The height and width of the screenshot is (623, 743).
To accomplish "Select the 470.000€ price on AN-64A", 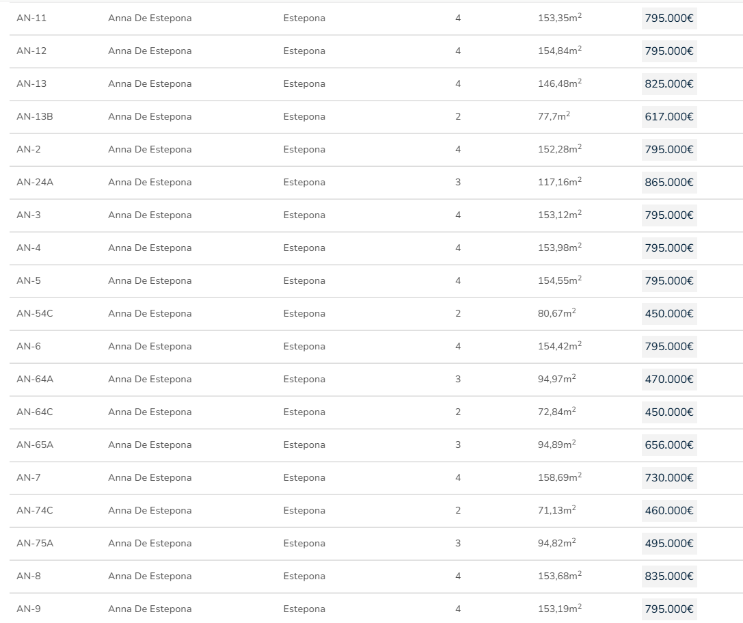I will click(x=668, y=380).
